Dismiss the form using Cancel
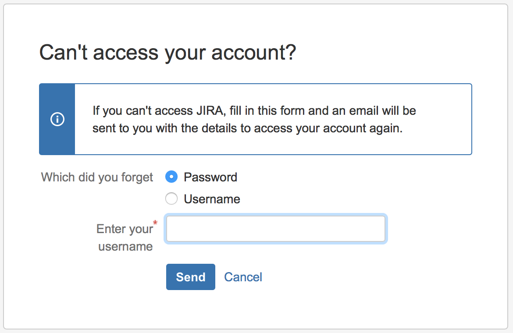 [243, 277]
